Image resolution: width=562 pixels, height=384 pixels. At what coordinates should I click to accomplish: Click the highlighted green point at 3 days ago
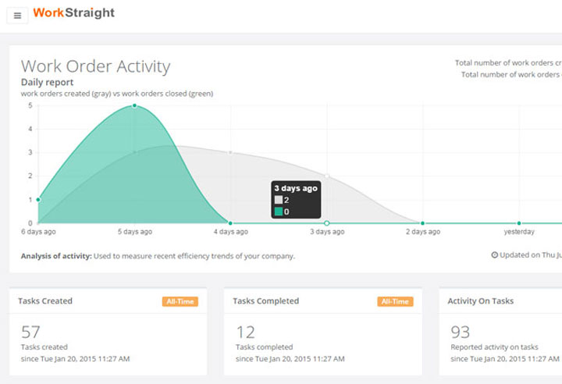pyautogui.click(x=326, y=223)
